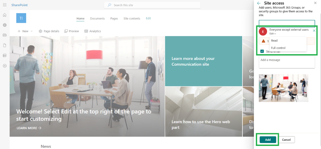Click the back arrow in Site access panel
This screenshot has width=321, height=149.
[x=259, y=3]
